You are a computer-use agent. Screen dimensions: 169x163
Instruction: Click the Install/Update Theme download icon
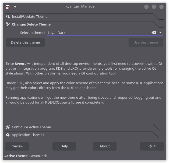tap(8, 17)
